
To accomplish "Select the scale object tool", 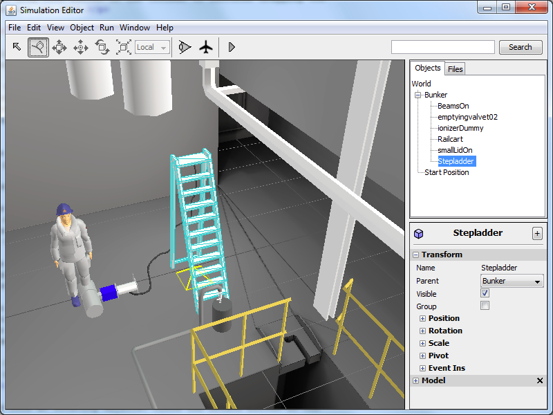I will coord(124,47).
